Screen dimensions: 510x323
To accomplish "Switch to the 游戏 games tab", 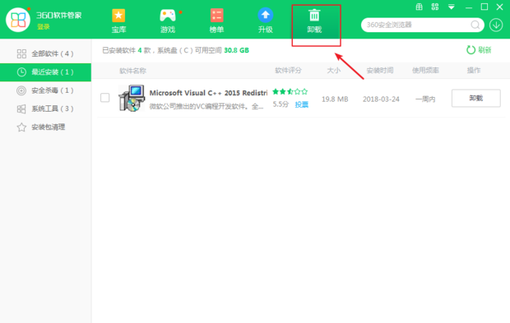I will click(168, 21).
